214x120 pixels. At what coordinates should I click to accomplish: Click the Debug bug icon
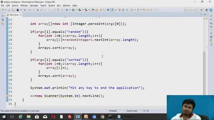click(67, 10)
